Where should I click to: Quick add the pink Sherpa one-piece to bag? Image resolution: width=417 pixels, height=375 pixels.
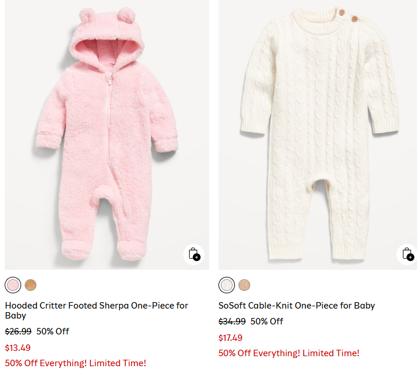pyautogui.click(x=194, y=254)
